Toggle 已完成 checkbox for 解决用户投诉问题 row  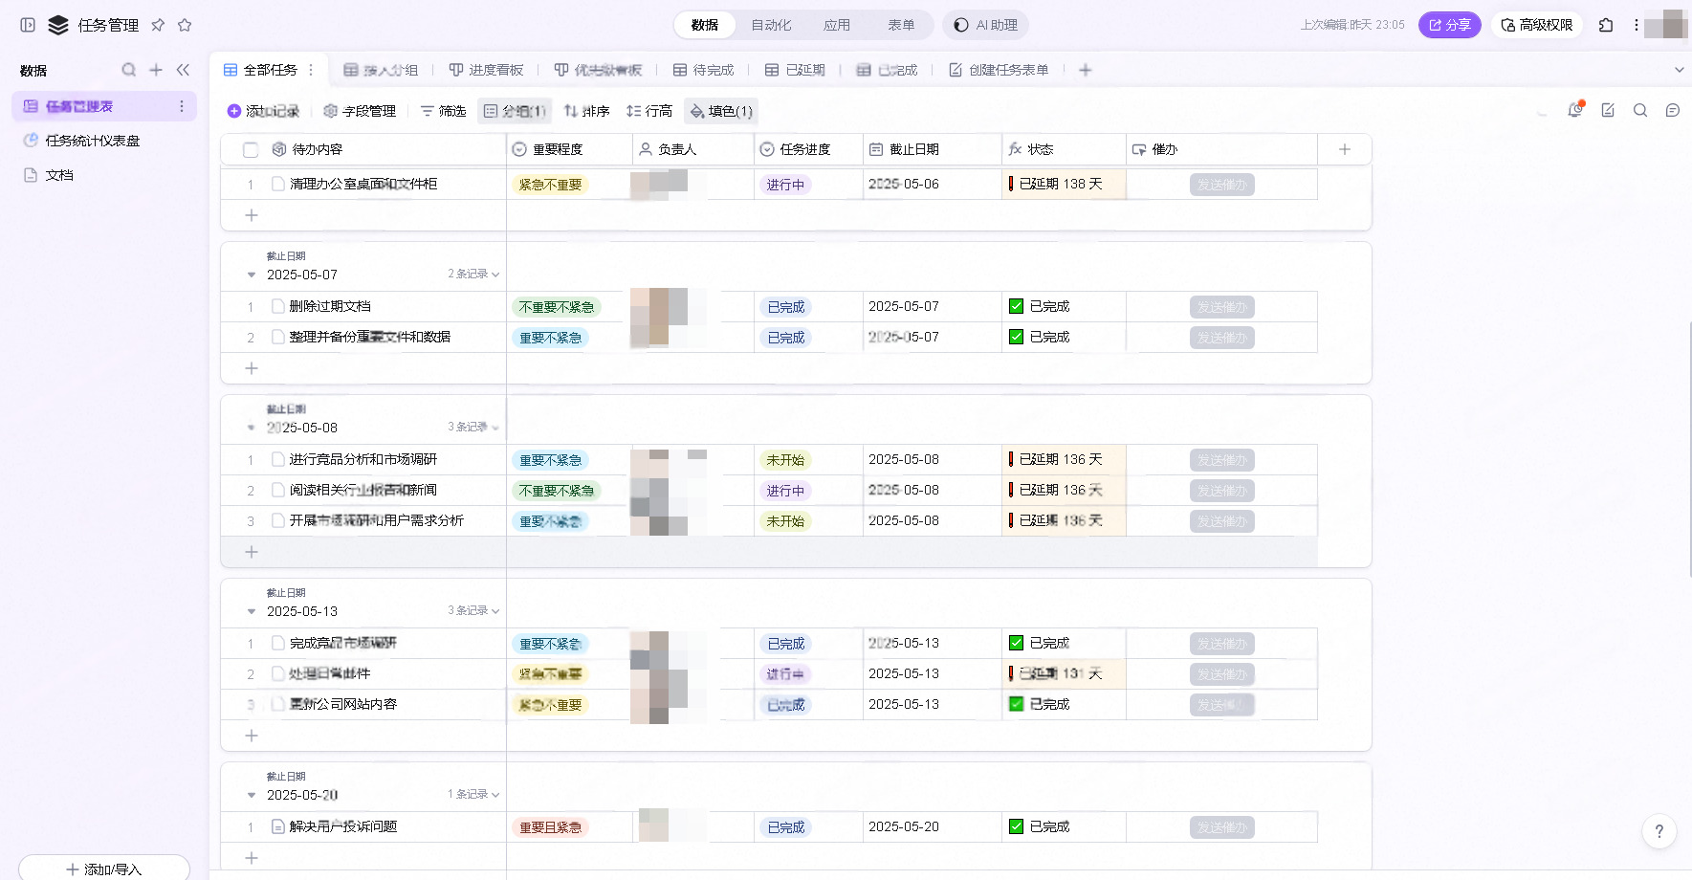(x=1016, y=827)
